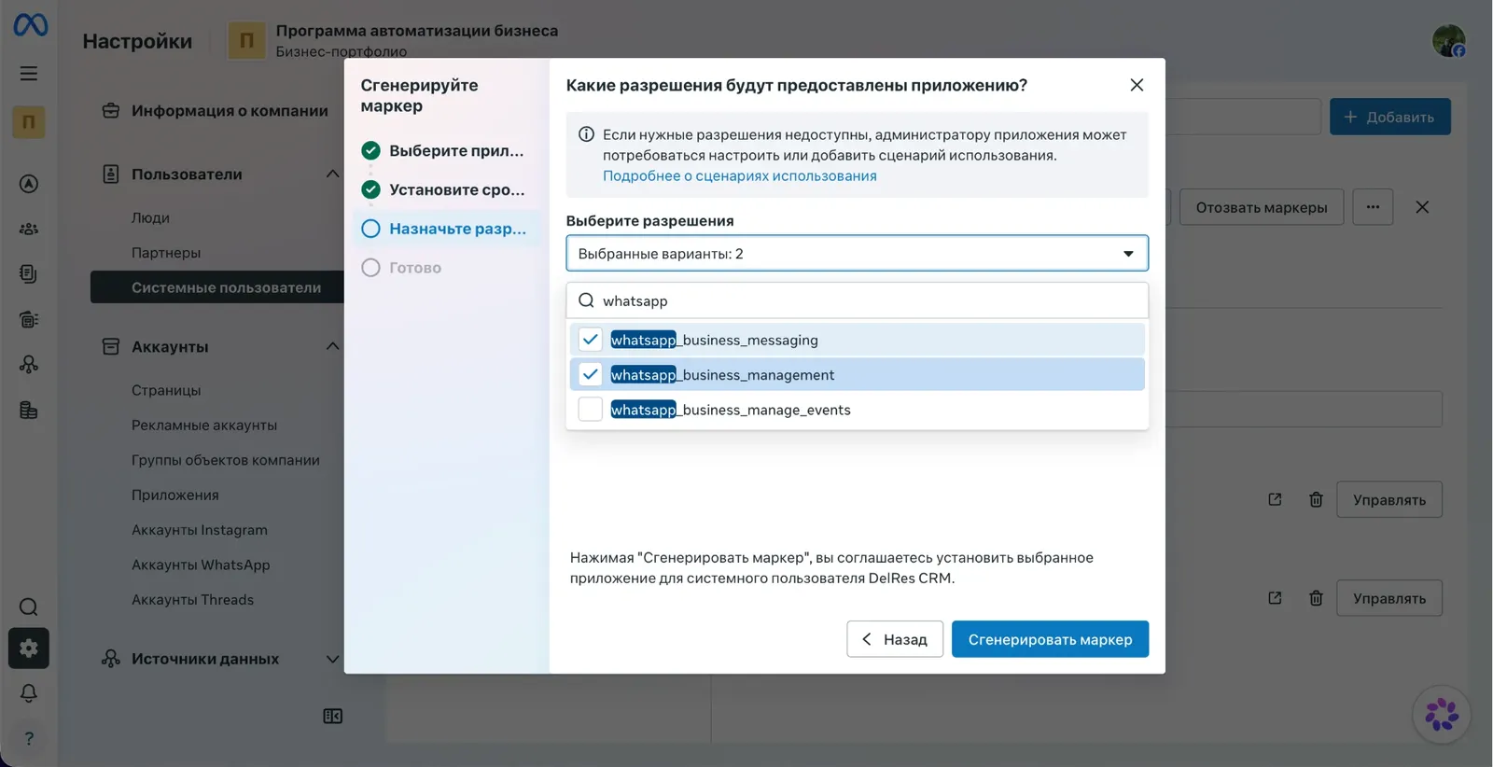Open the hamburger menu in left rail
This screenshot has height=767, width=1493.
(x=29, y=73)
